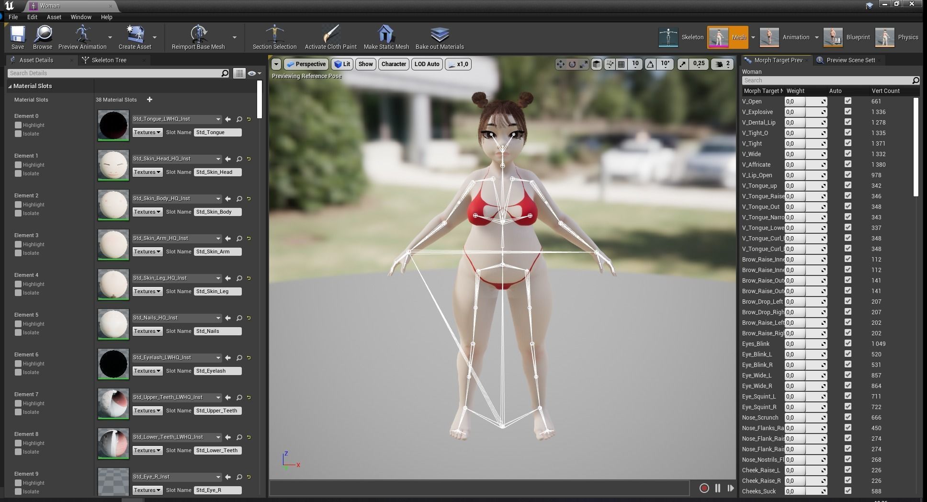Screen dimensions: 927x502
Task: Open Textures dropdown for Std_Skin_Head
Action: pyautogui.click(x=147, y=172)
